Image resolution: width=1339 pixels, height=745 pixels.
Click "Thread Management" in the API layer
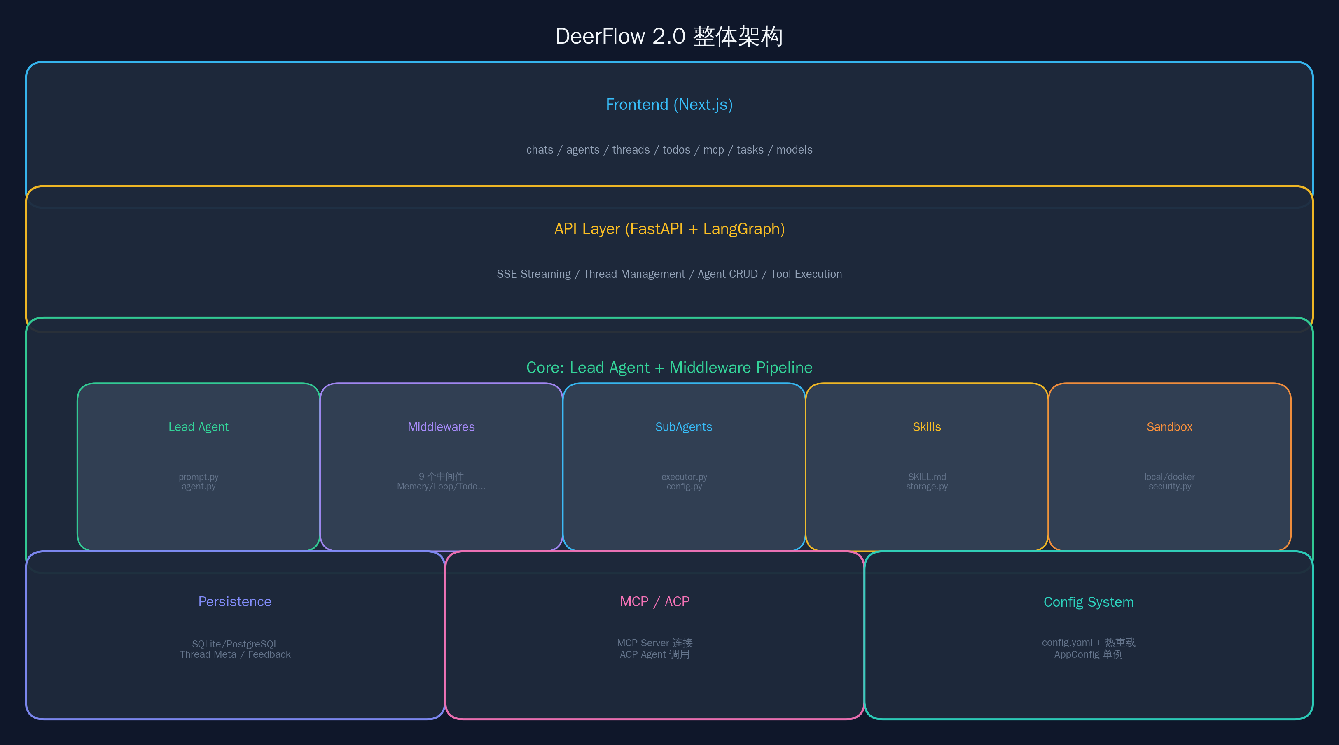(x=633, y=274)
